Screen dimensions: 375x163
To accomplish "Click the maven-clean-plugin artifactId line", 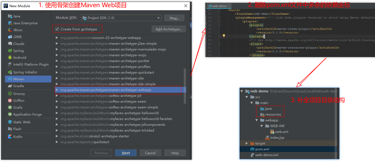I will (294, 29).
